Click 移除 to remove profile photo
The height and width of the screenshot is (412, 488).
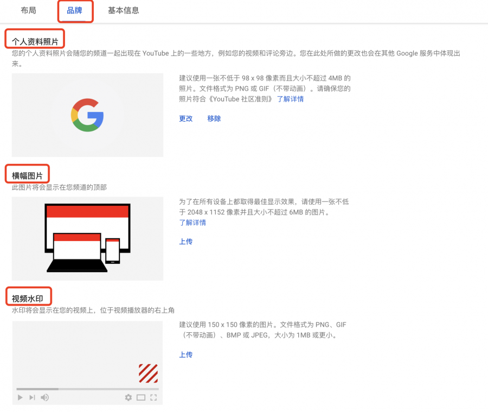click(x=214, y=118)
